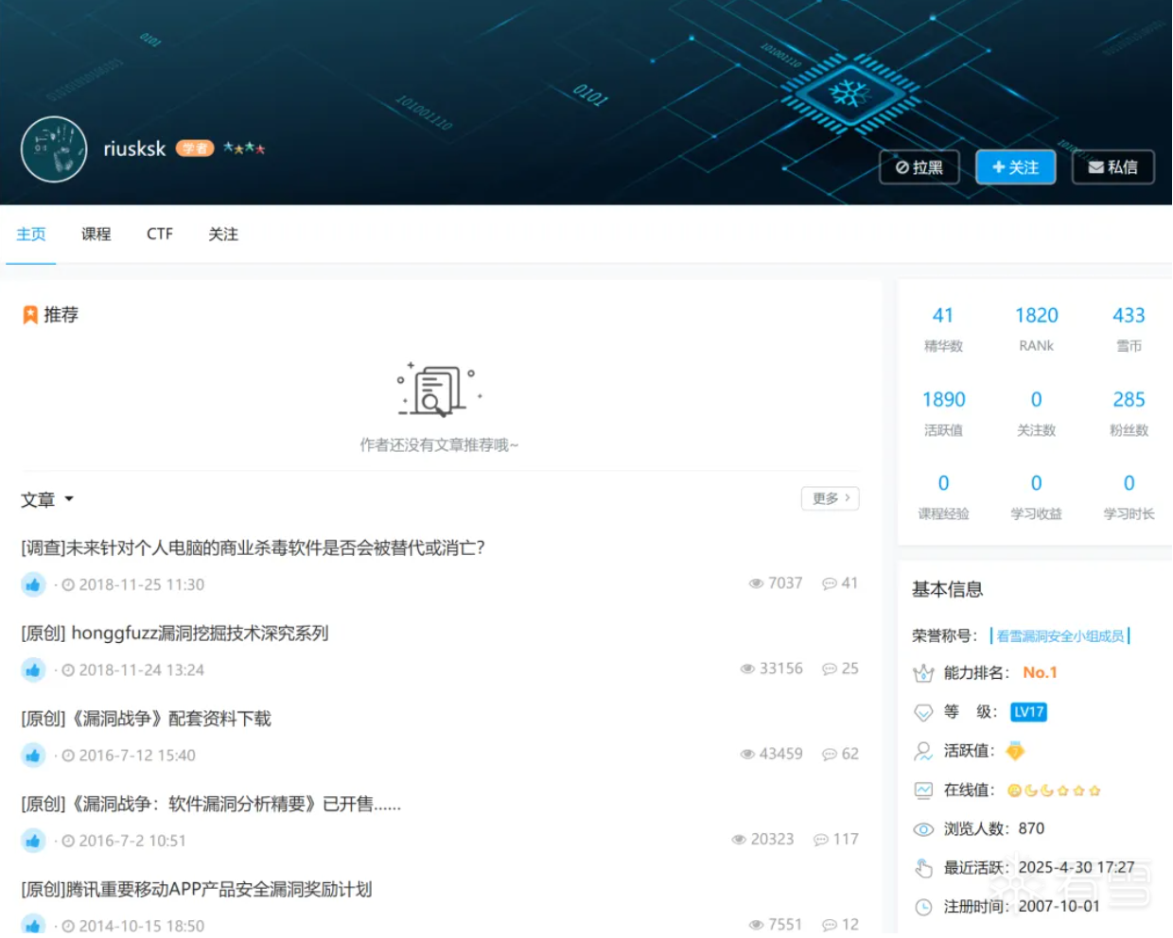Click the diamond icon beside 等级
This screenshot has height=938, width=1173.
coord(923,712)
